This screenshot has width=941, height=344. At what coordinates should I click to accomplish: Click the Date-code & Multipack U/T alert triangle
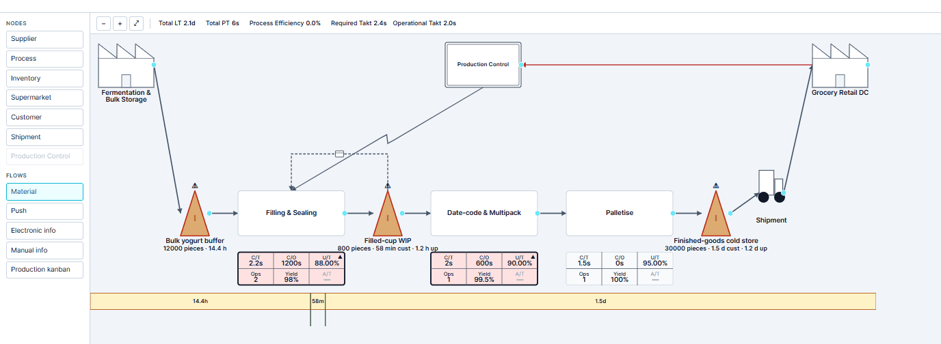533,257
